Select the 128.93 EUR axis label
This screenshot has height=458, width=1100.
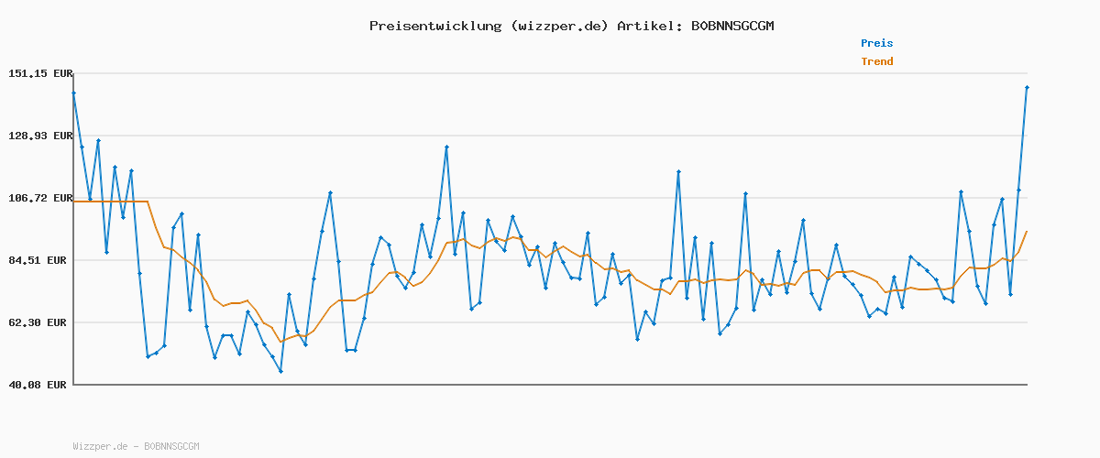(40, 136)
